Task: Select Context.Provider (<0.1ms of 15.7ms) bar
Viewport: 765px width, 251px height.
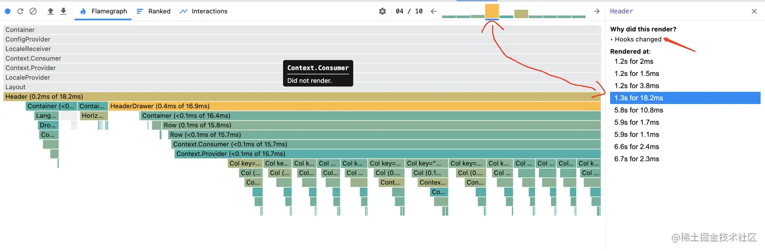Action: click(388, 154)
